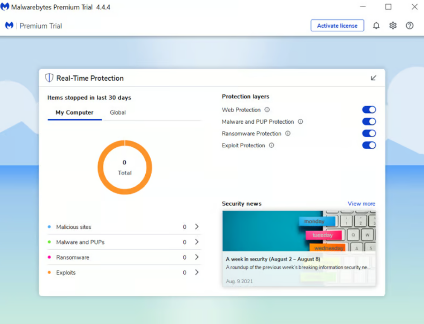Click info icon beside Malware and PUP Protection
This screenshot has width=424, height=324.
[x=300, y=121]
